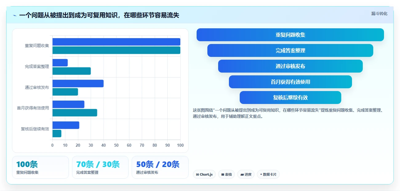The image size is (400, 191).
Task: Click the x-axis tick value 100
Action: 180,145
